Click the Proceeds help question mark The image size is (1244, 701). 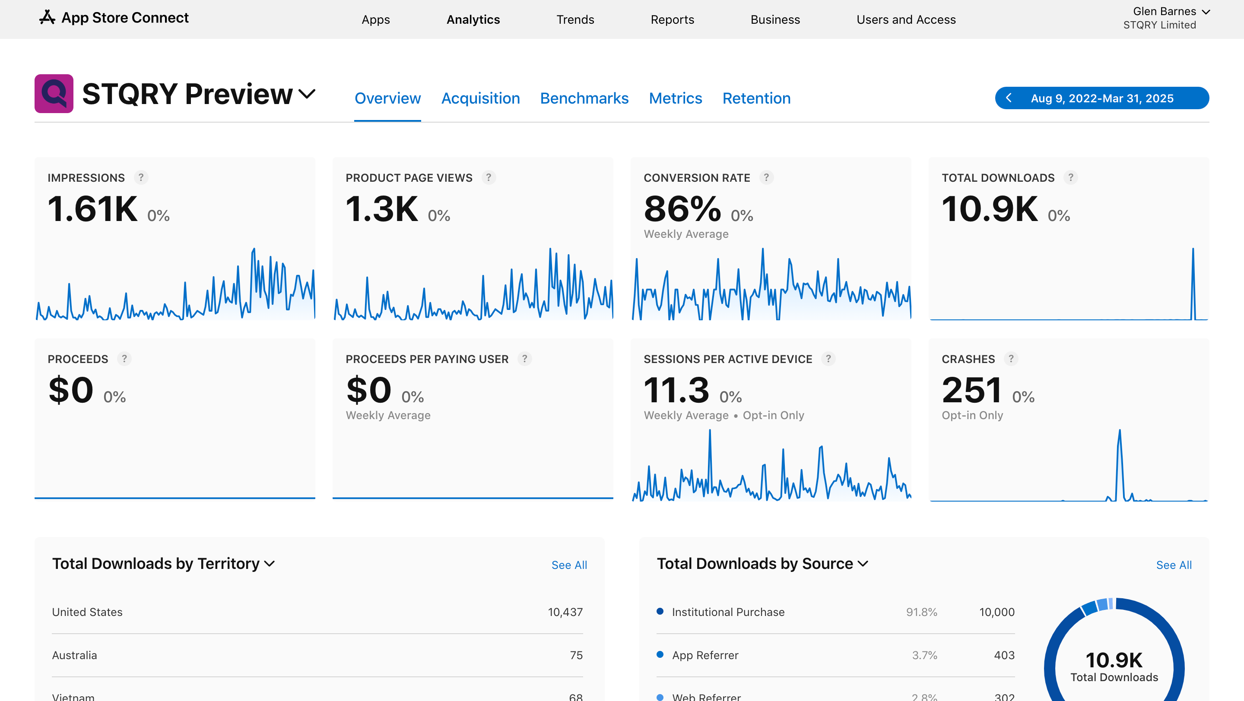124,359
